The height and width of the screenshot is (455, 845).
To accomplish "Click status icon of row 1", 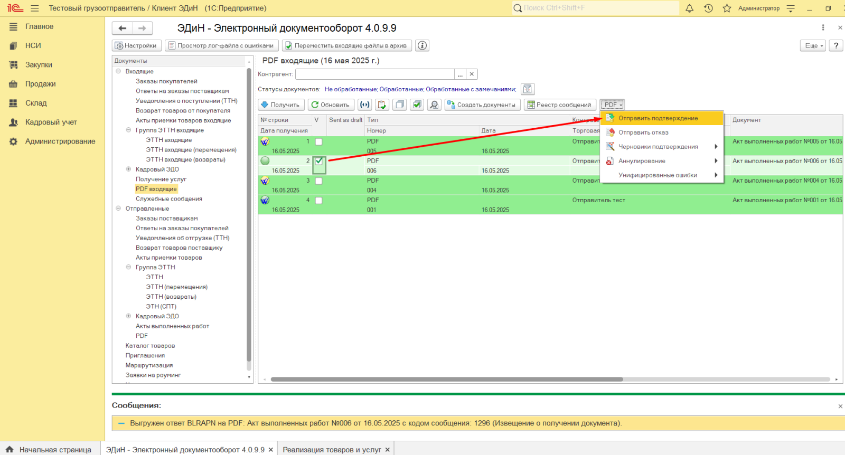I will [265, 141].
